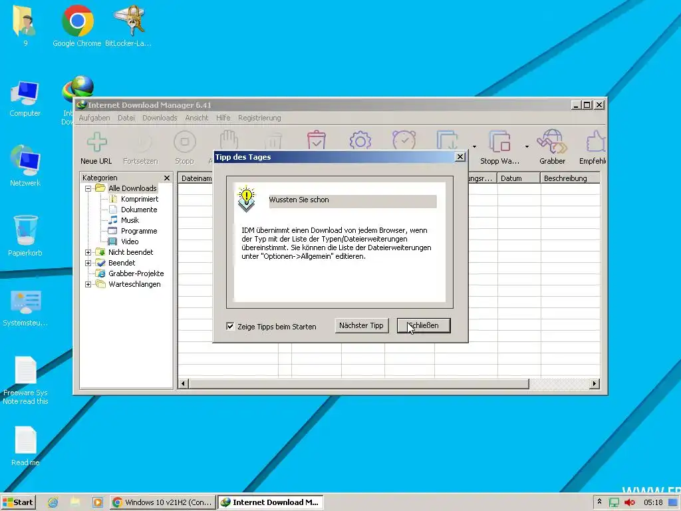Screen dimensions: 681x511
Task: Open the Datei menu
Action: pyautogui.click(x=126, y=118)
